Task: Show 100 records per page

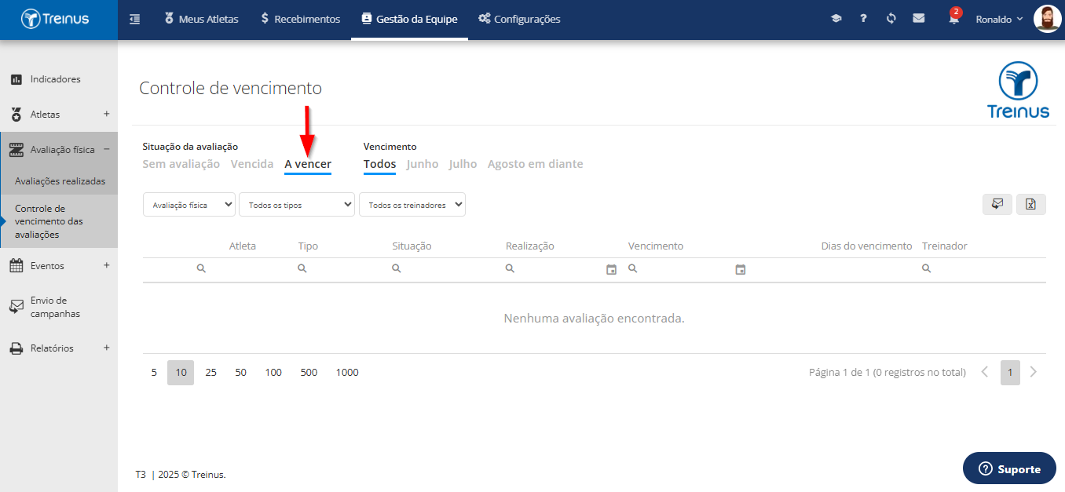Action: (x=273, y=373)
